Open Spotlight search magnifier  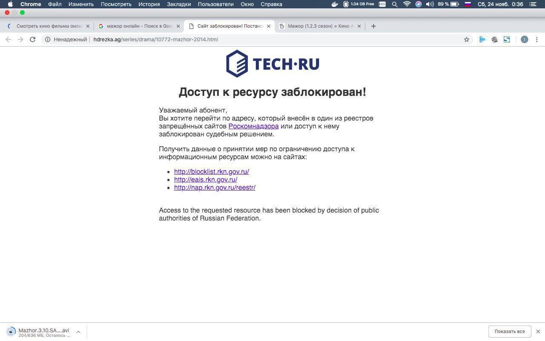point(395,4)
